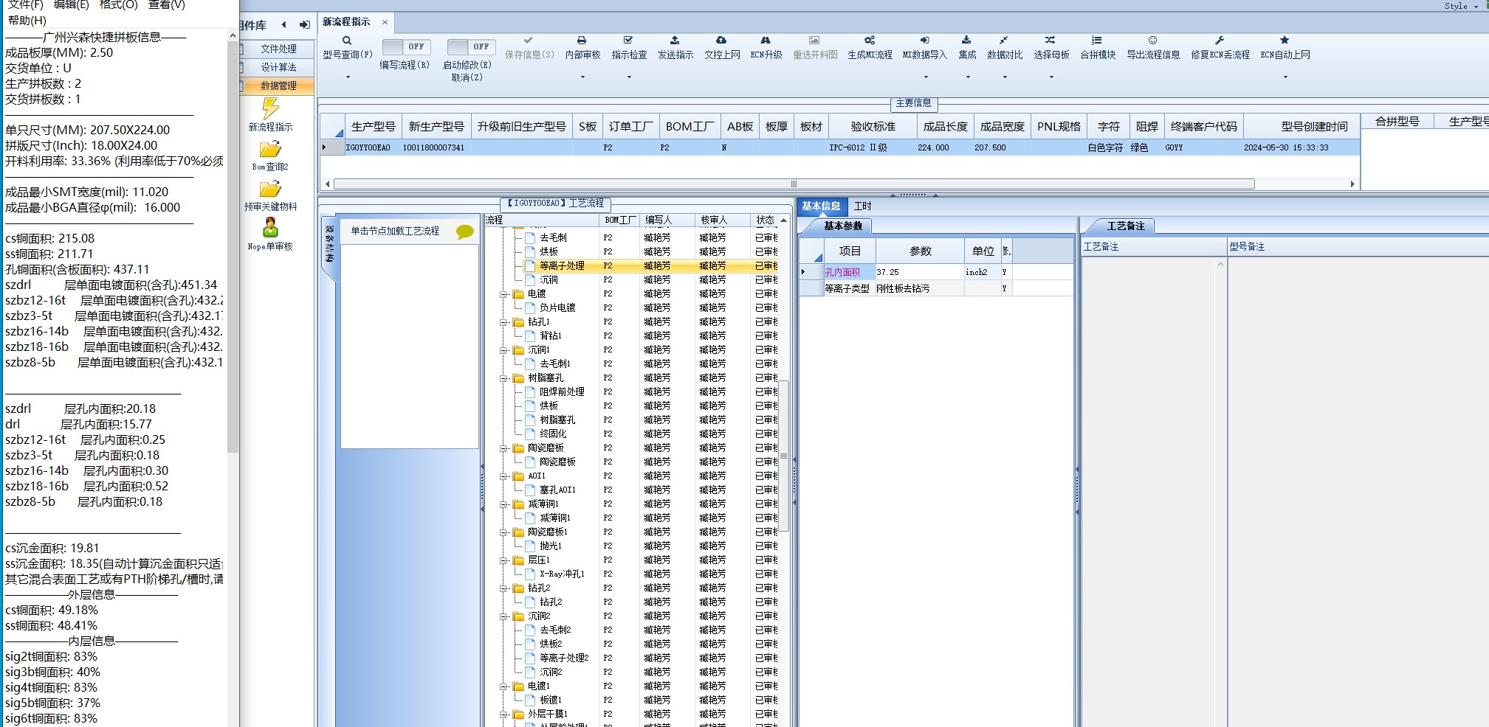The image size is (1489, 727).
Task: Select the 工艺备注 tab
Action: click(1125, 226)
